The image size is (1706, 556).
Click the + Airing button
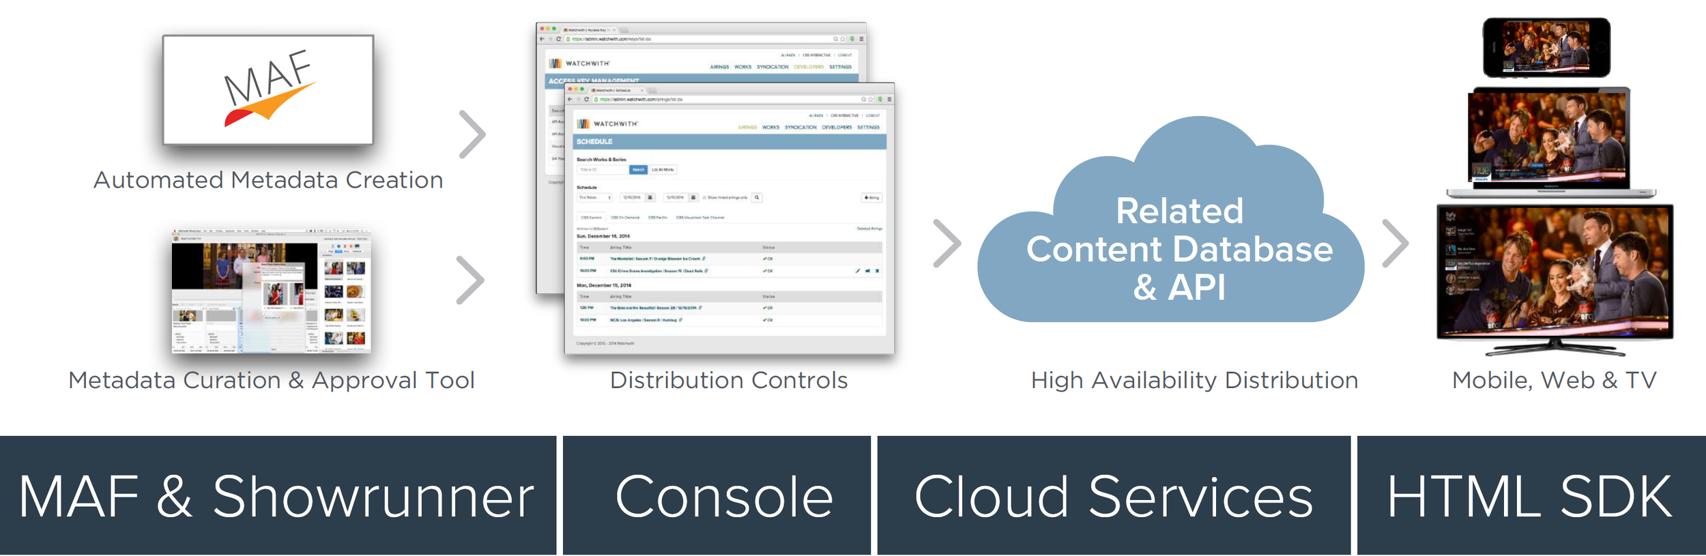[x=871, y=198]
